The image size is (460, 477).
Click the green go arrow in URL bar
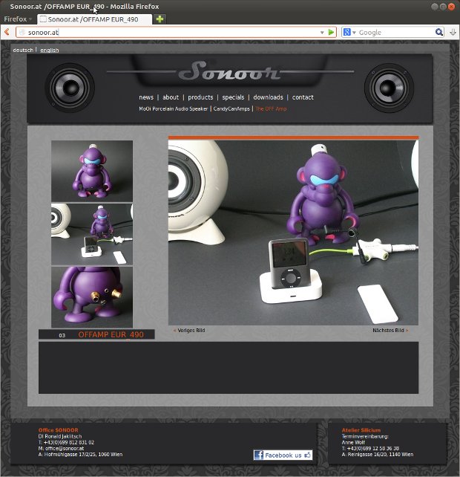click(331, 32)
